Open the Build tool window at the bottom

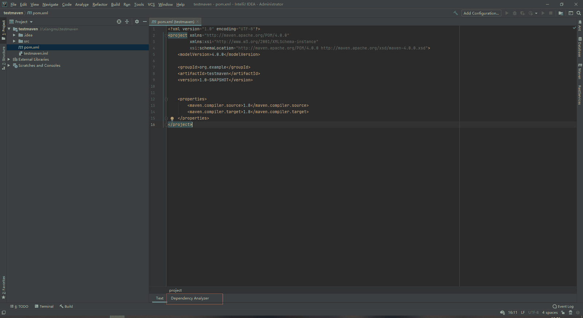[x=66, y=306]
